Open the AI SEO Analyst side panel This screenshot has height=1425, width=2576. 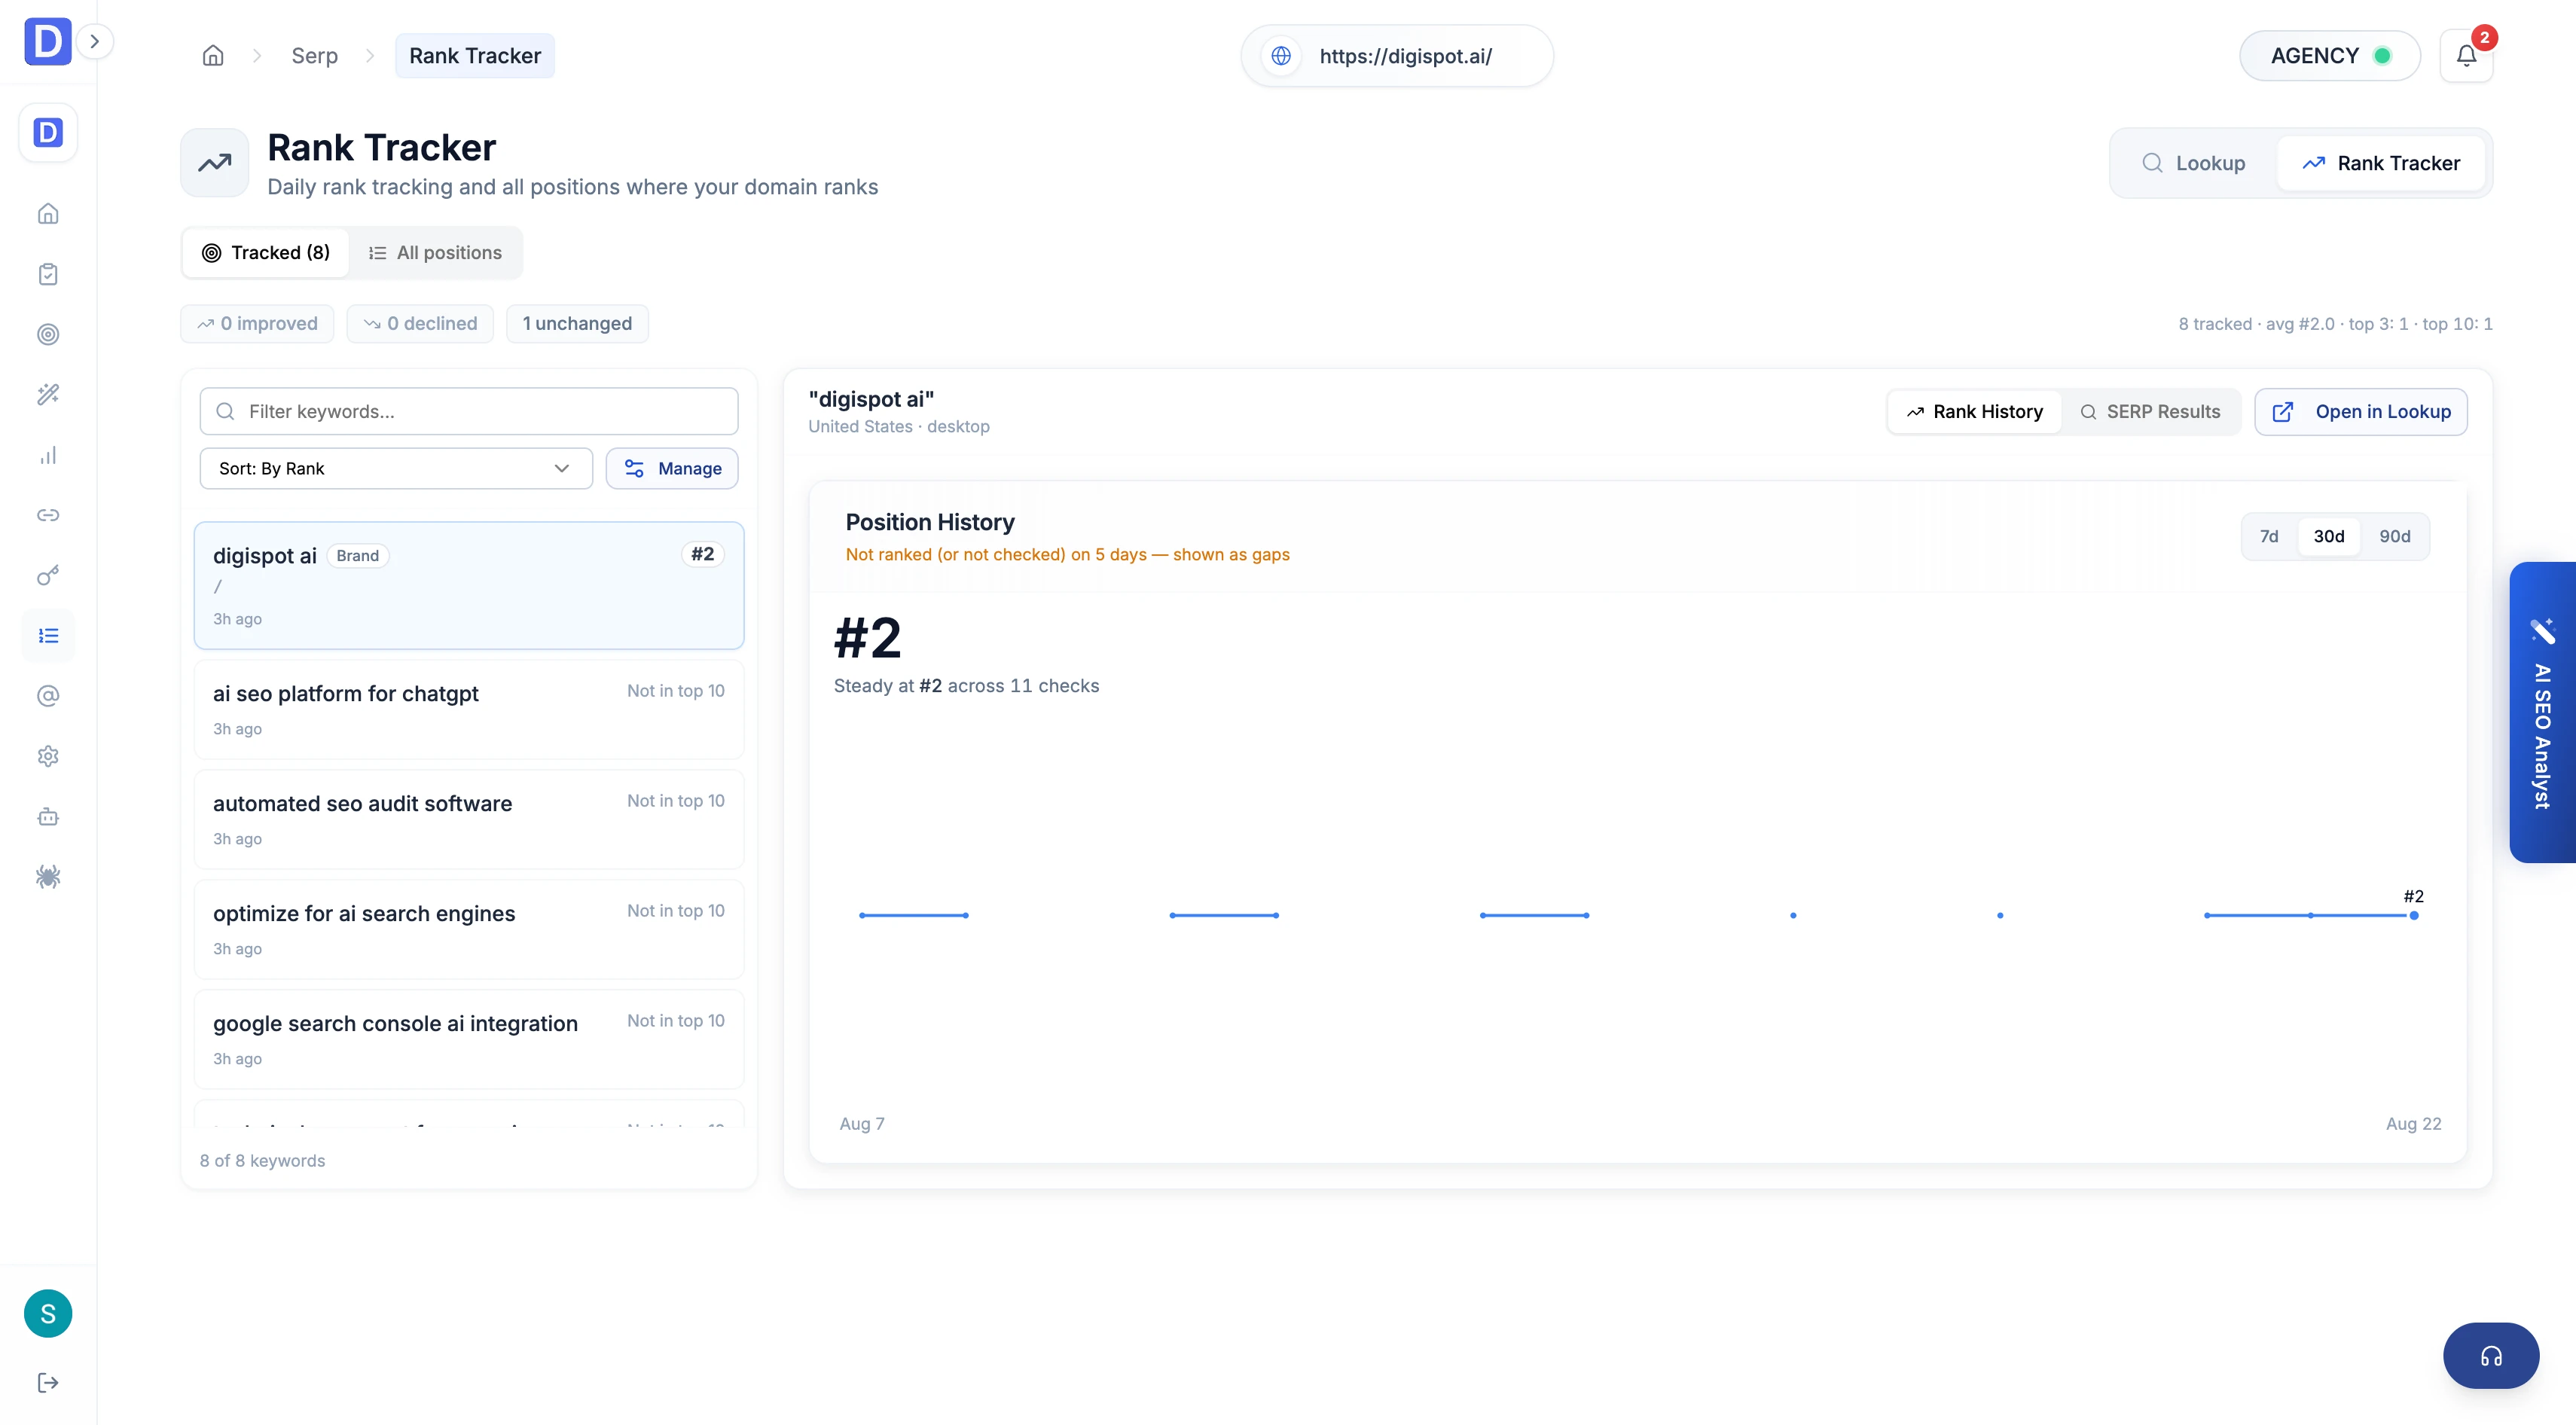[x=2542, y=712]
